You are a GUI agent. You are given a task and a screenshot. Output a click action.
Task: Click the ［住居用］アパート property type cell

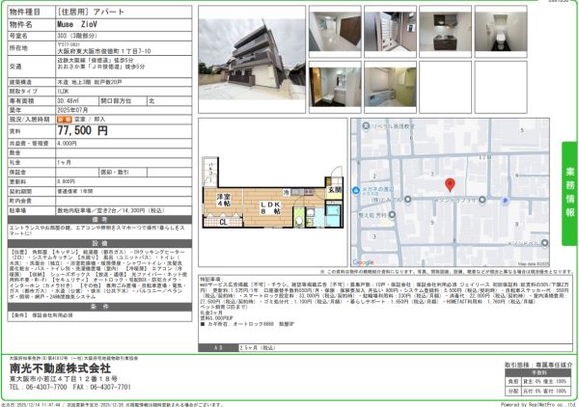[x=124, y=12]
